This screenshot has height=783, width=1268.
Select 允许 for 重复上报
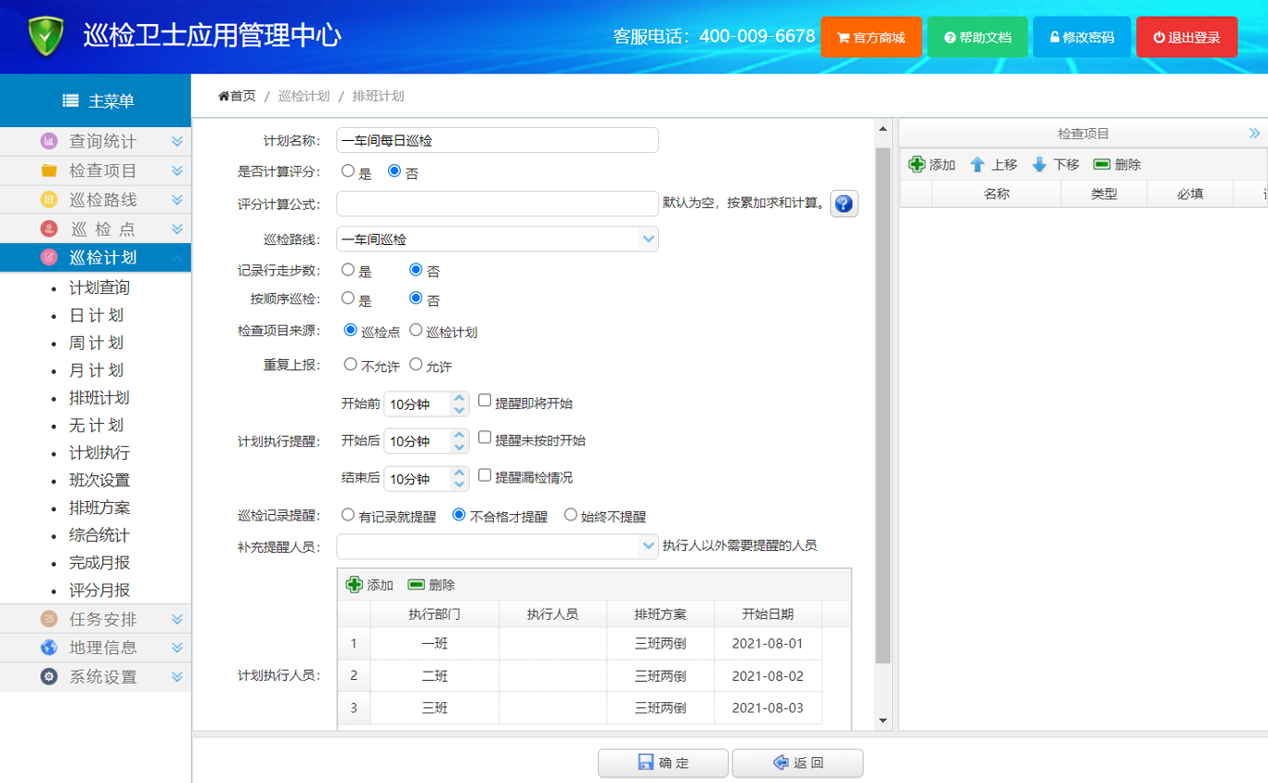point(416,365)
